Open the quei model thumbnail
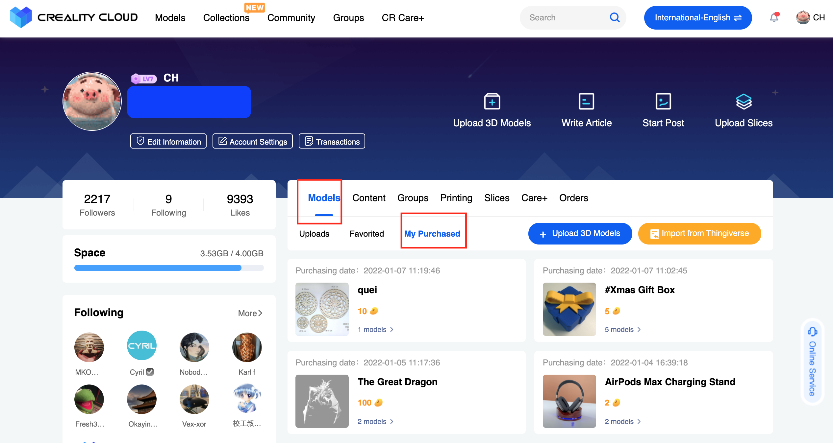833x443 pixels. 322,309
